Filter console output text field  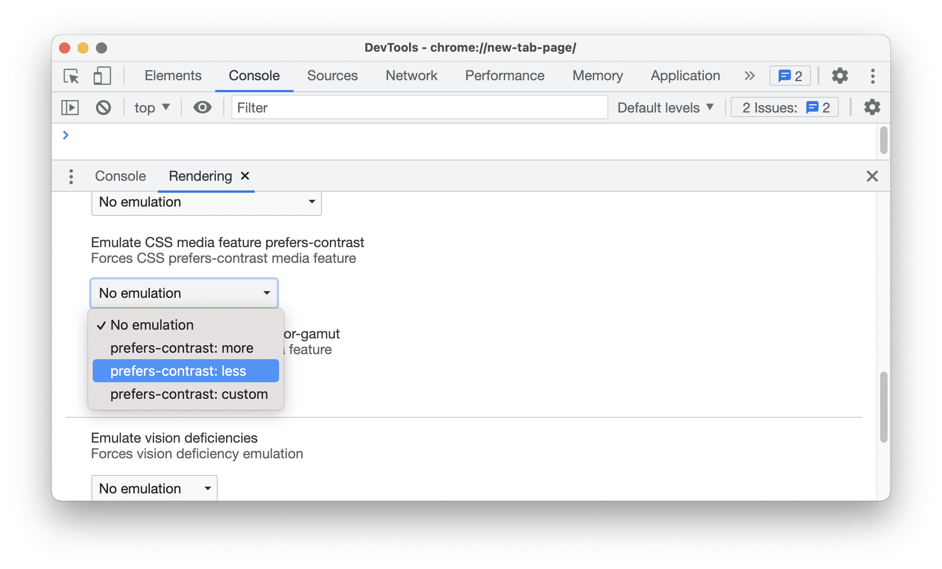(418, 107)
